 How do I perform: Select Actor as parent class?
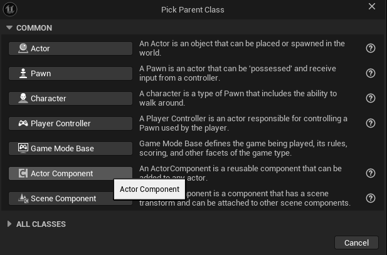click(70, 48)
